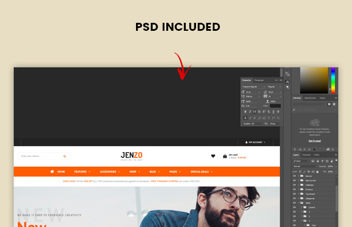Toggle Faux Bold in Character panel

[245, 112]
